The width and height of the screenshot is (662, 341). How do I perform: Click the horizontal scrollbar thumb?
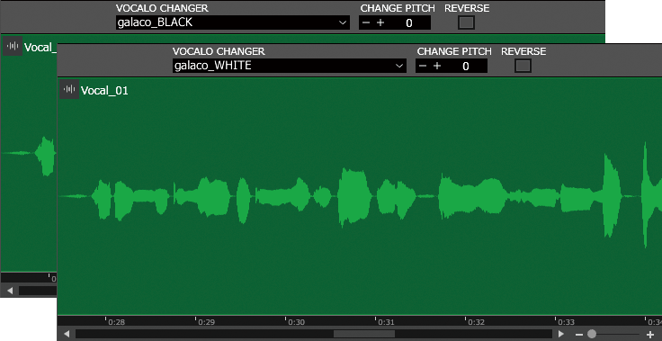pos(364,334)
